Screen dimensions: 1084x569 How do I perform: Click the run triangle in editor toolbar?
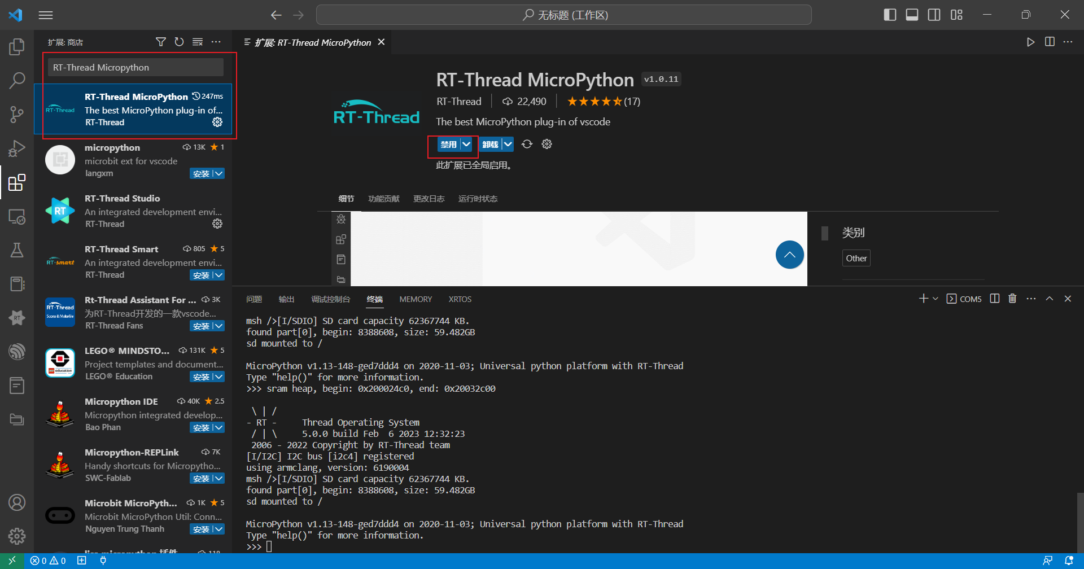tap(1030, 42)
